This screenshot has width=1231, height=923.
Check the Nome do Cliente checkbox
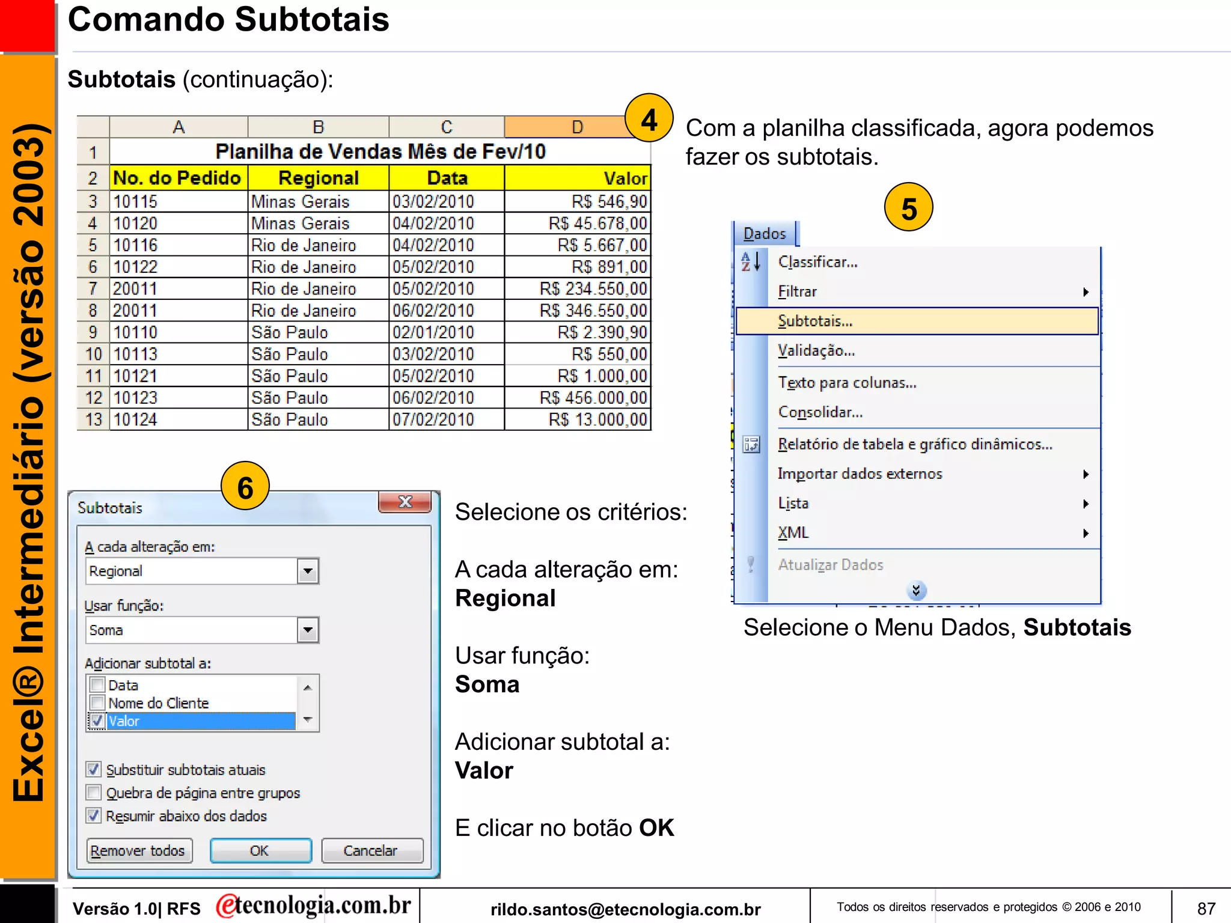click(x=97, y=703)
